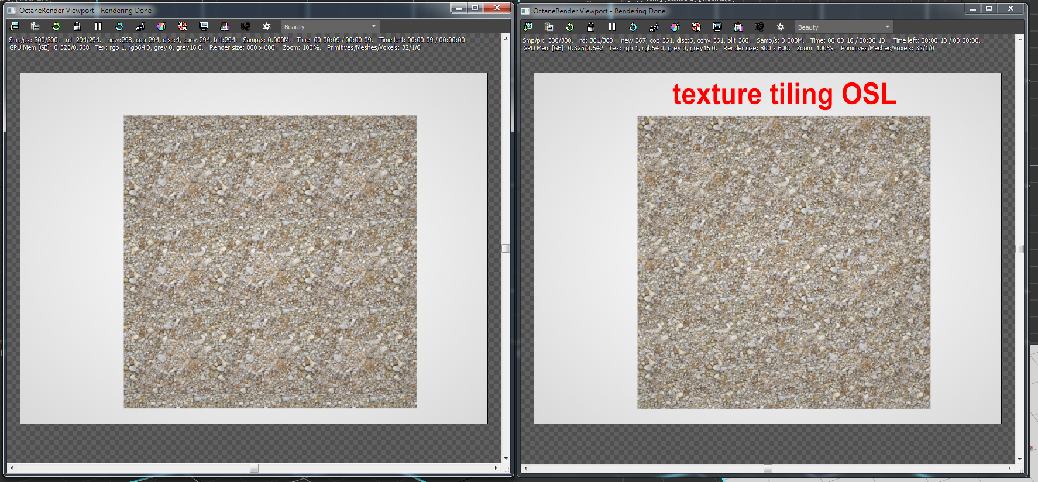Click the scroll-up arrow in right viewport
This screenshot has height=482, width=1038.
click(x=1020, y=39)
